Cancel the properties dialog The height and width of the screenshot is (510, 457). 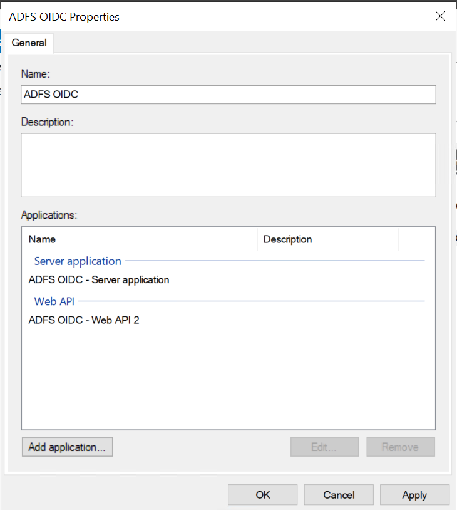[339, 495]
